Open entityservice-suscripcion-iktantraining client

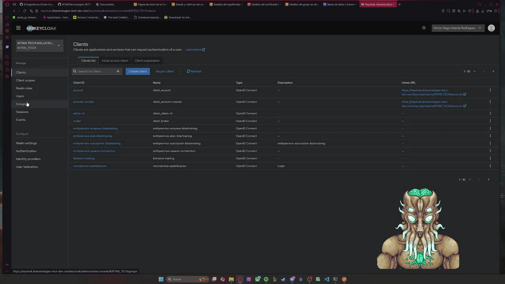[97, 144]
